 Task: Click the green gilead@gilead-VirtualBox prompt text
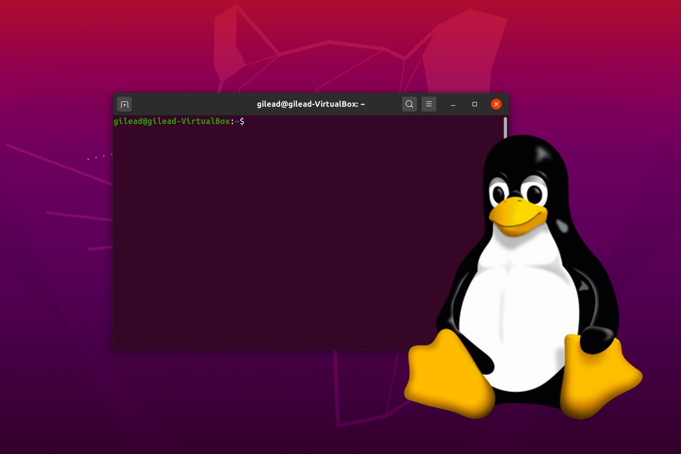pos(172,121)
